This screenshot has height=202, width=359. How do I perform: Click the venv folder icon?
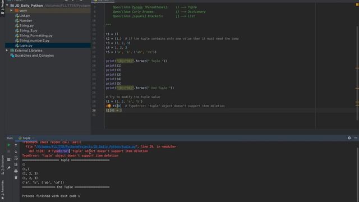pyautogui.click(x=16, y=11)
